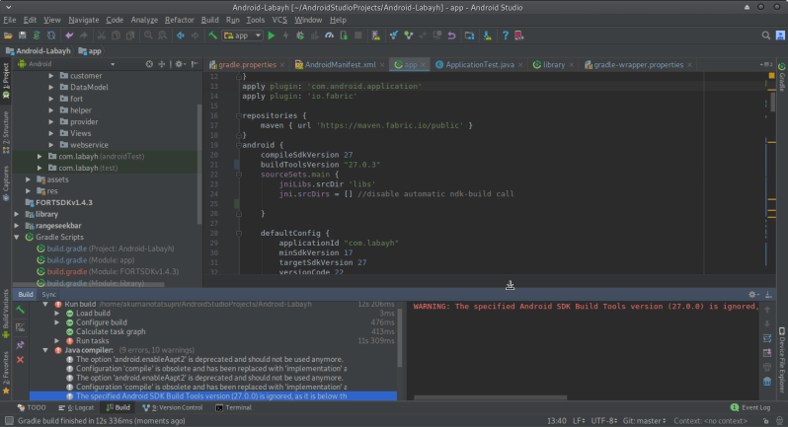788x427 pixels.
Task: Open the Project panel settings gear
Action: (x=179, y=64)
